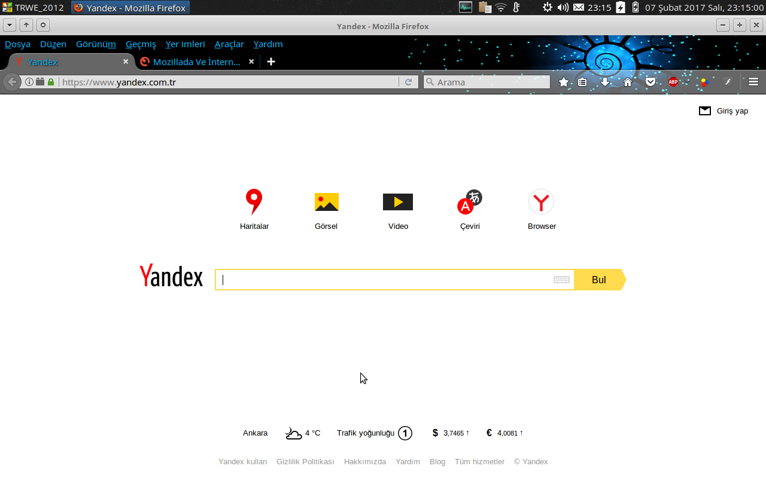Open the Görünüm menu

pos(96,44)
